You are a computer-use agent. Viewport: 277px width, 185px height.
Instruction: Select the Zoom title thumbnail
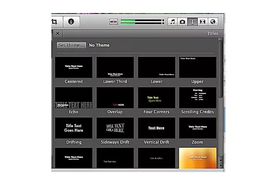click(x=198, y=128)
